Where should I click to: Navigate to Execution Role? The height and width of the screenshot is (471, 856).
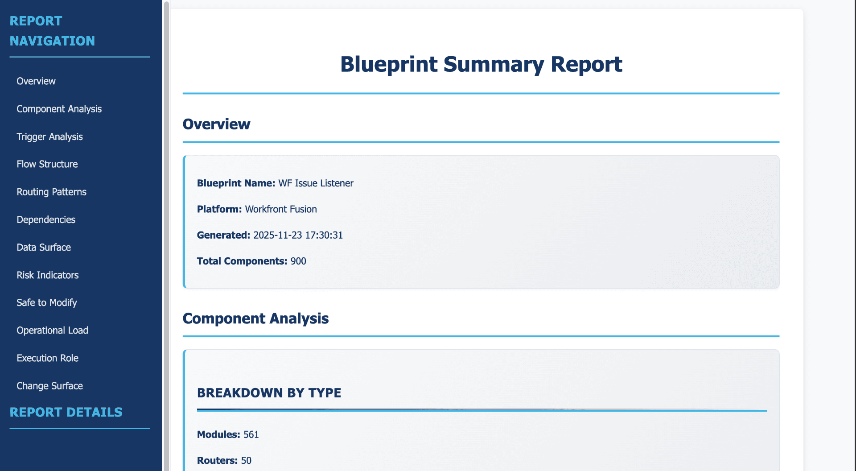pos(48,358)
